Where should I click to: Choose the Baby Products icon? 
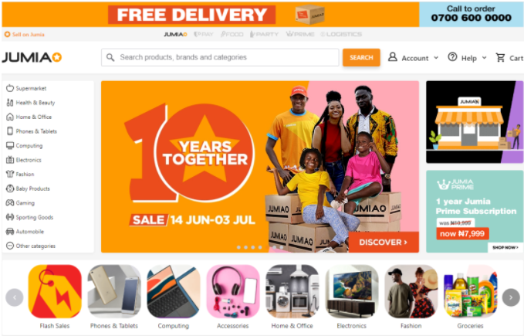pyautogui.click(x=10, y=188)
